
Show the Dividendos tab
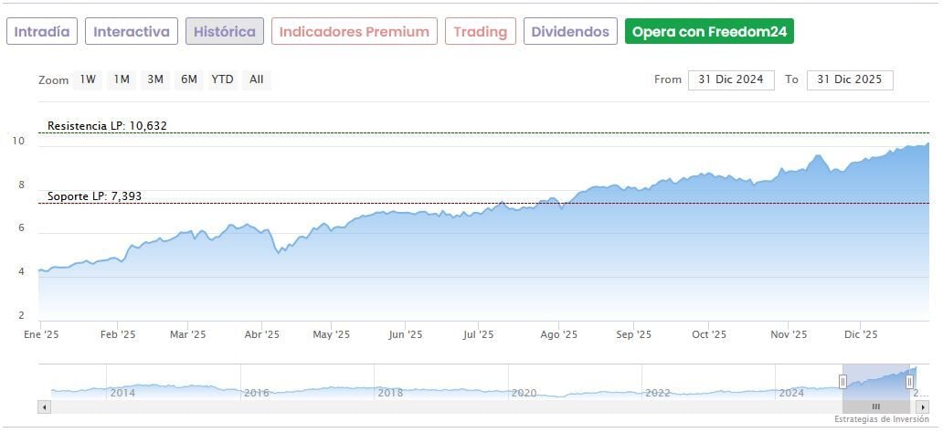tap(570, 32)
